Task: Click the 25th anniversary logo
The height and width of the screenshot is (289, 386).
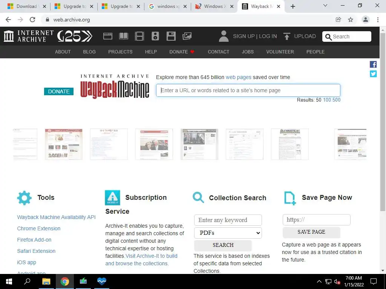Action: click(75, 36)
